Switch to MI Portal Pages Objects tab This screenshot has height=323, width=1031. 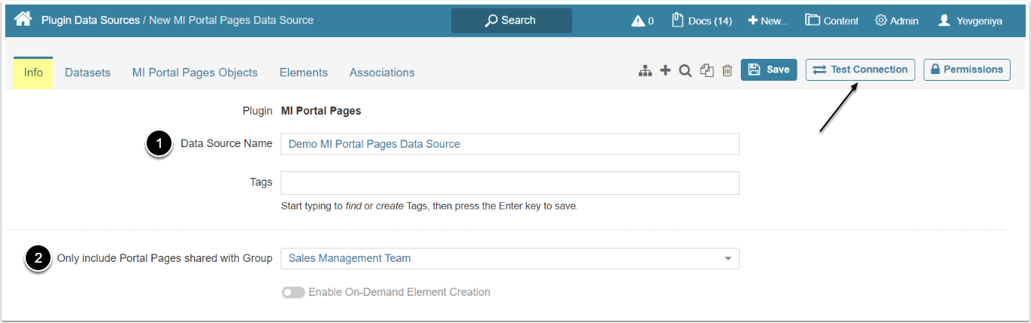(x=195, y=72)
